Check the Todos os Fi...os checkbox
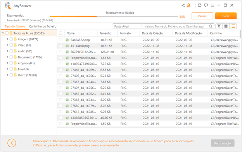This screenshot has width=242, height=152. coord(7,33)
